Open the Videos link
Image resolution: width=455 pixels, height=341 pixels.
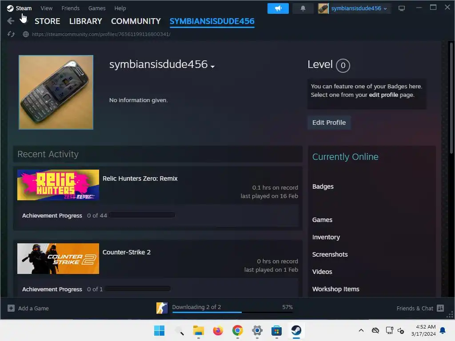point(322,272)
